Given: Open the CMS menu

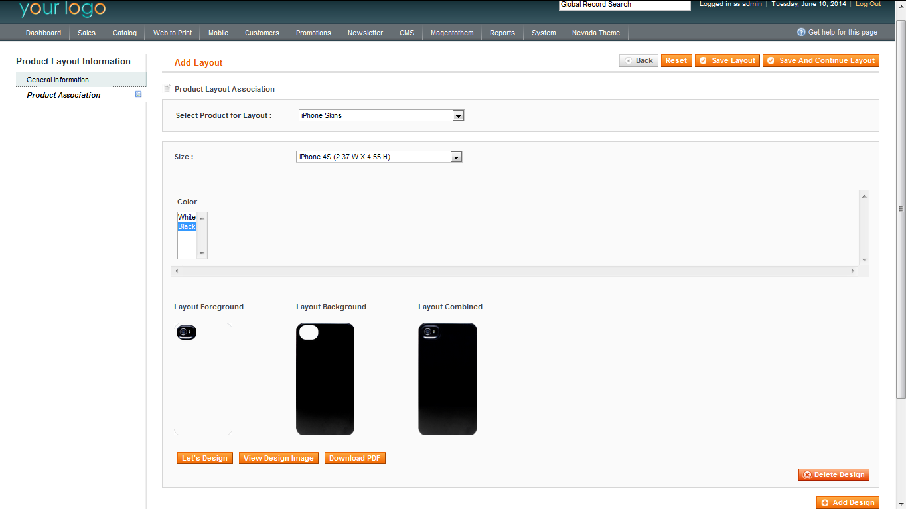Looking at the screenshot, I should (x=407, y=33).
